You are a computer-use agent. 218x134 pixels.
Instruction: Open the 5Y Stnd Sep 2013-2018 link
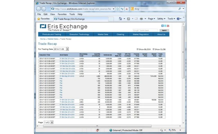(x=67, y=76)
